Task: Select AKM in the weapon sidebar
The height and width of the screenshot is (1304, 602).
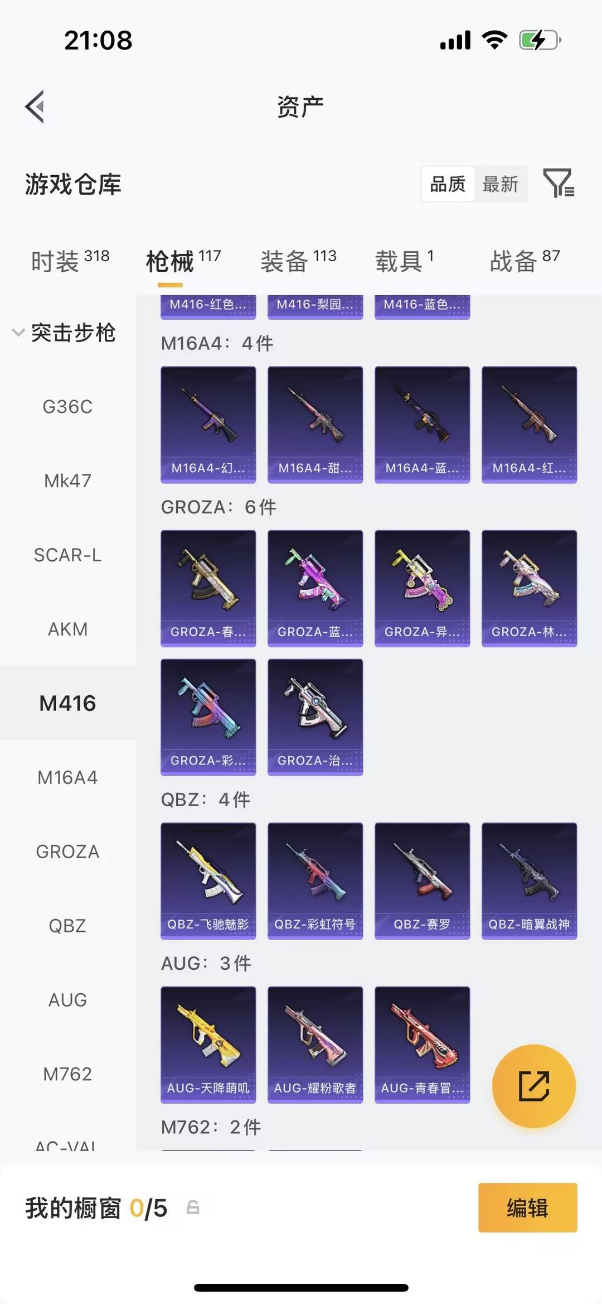Action: pos(68,629)
